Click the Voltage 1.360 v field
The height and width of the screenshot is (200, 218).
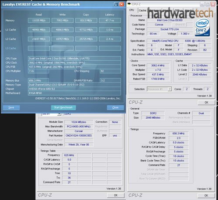[185, 34]
